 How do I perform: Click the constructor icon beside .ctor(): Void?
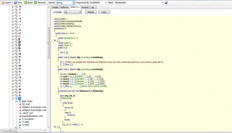20,113
